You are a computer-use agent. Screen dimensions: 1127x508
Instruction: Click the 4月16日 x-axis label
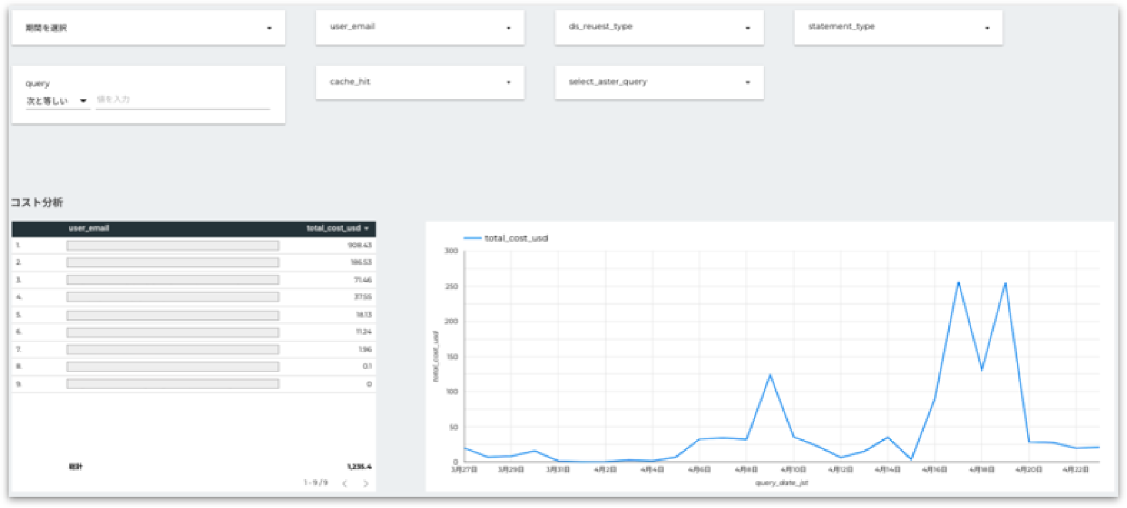(x=934, y=470)
